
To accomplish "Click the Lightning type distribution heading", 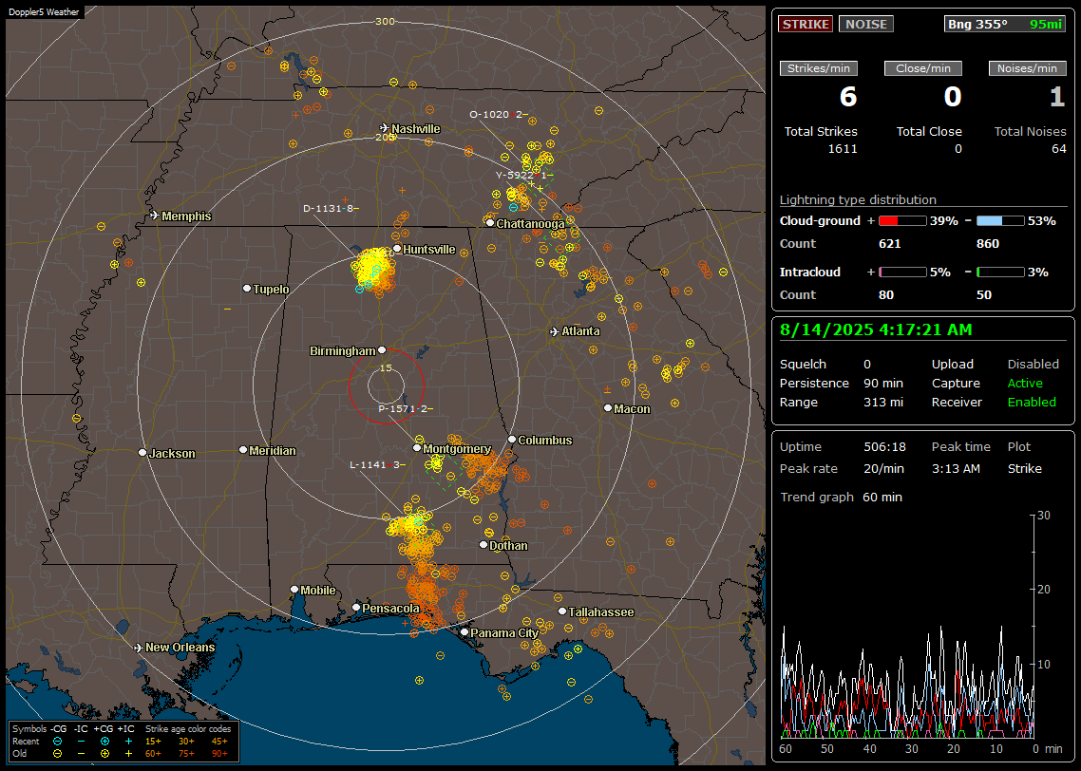I will 858,199.
